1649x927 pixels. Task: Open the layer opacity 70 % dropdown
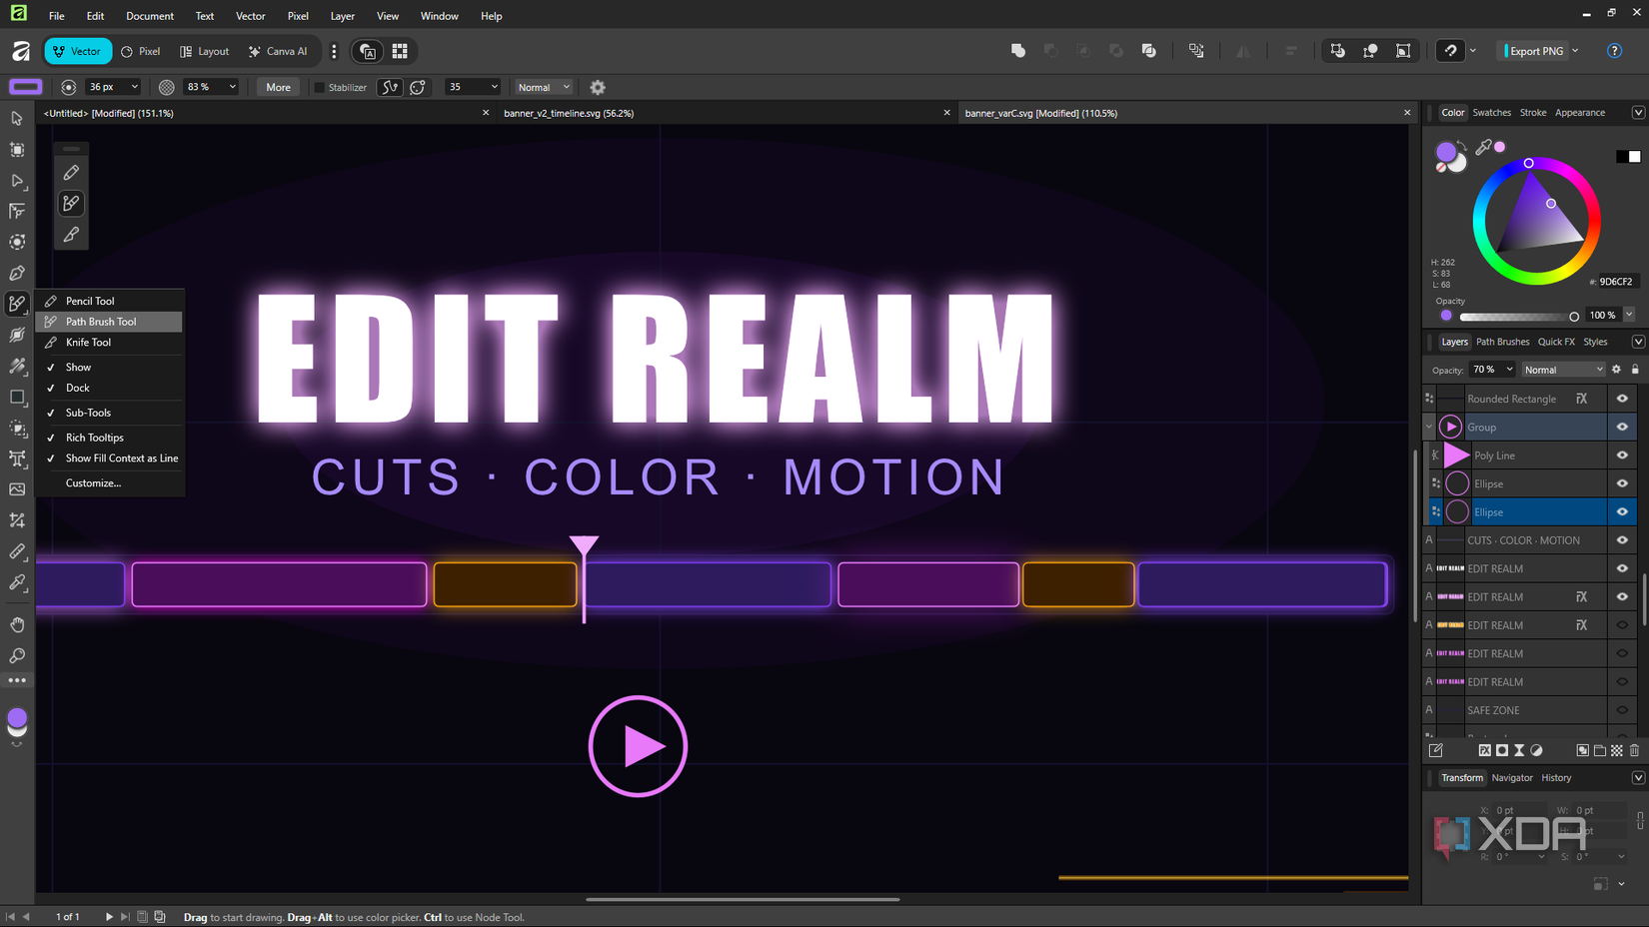(1509, 370)
